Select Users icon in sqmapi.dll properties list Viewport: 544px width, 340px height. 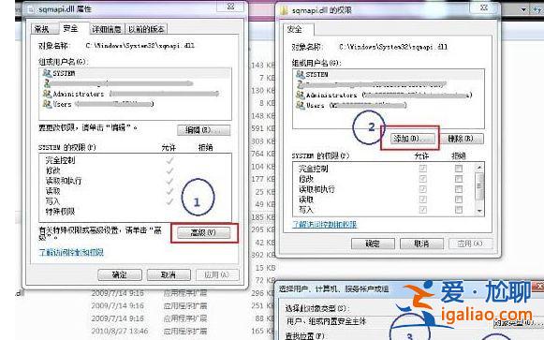pyautogui.click(x=47, y=104)
